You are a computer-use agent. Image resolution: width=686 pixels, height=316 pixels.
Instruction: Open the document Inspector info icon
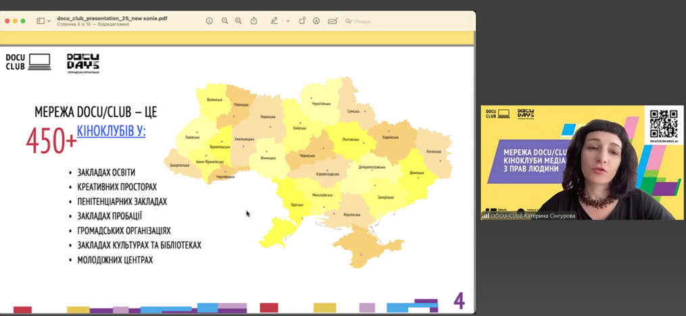209,21
